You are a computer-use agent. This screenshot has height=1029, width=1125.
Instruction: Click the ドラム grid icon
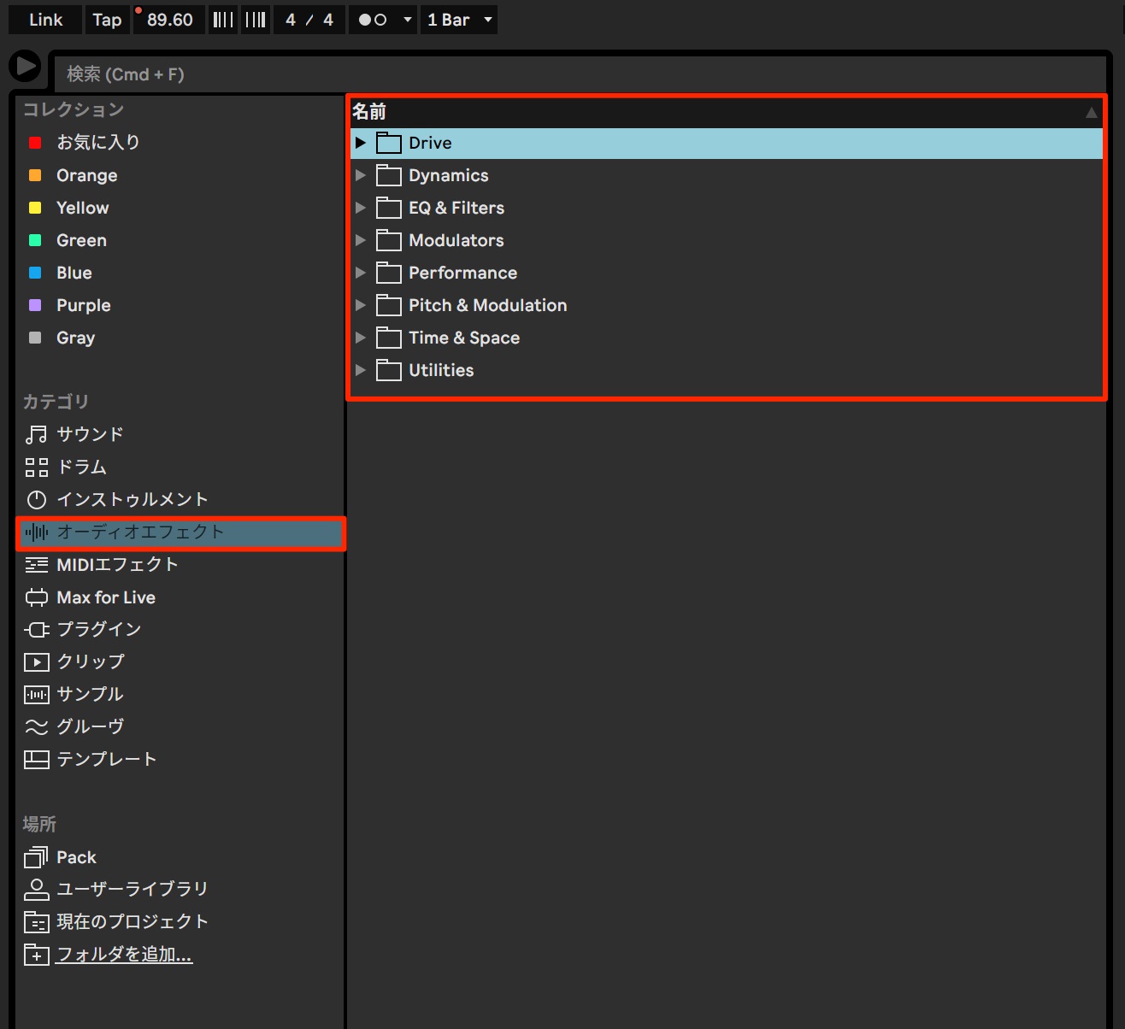point(36,467)
